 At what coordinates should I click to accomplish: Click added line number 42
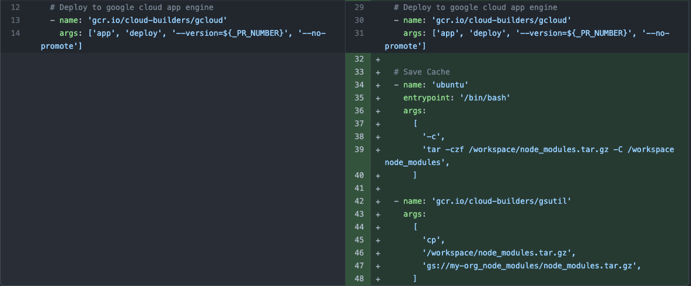click(358, 201)
